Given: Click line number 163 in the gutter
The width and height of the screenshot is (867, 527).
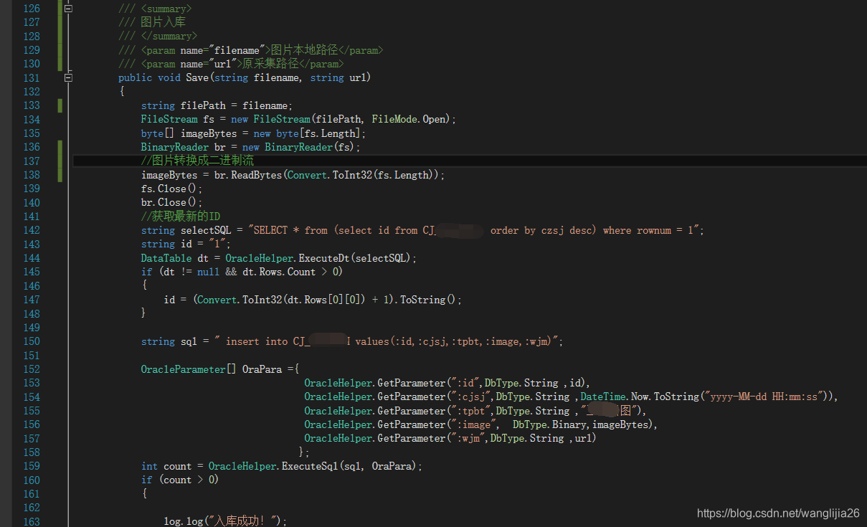Looking at the screenshot, I should 32,521.
